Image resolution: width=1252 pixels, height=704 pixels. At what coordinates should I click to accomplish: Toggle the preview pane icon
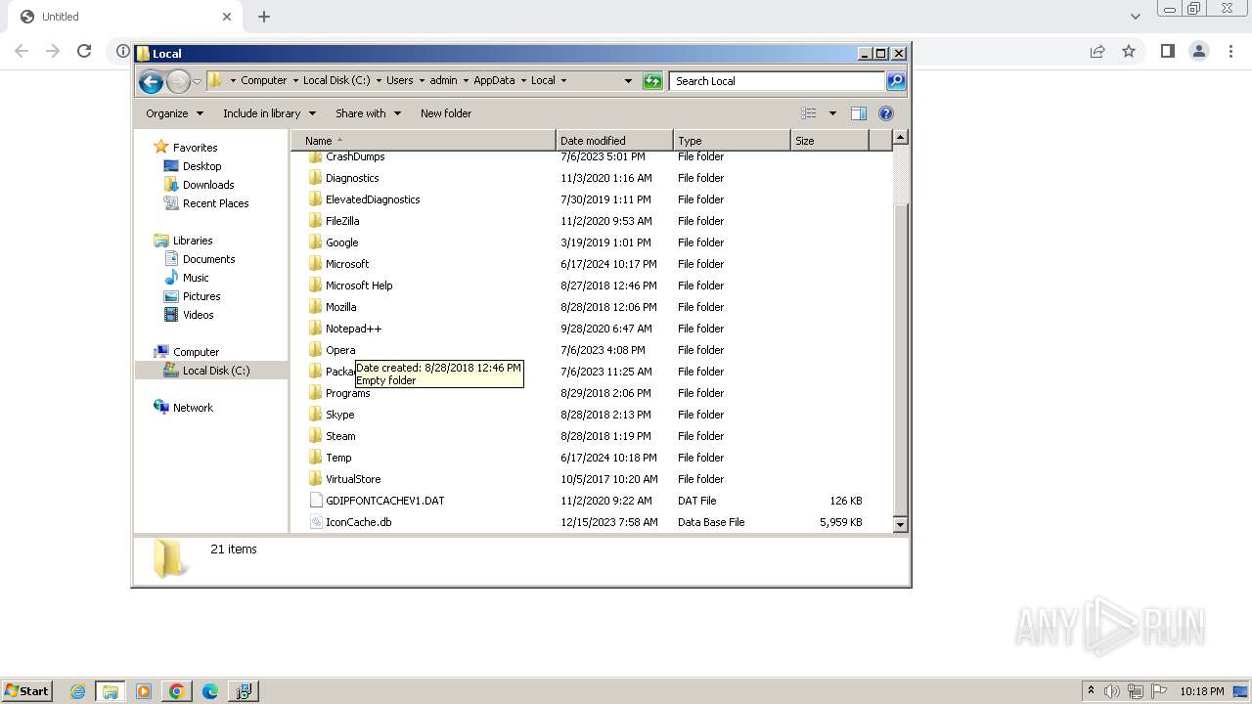click(859, 113)
